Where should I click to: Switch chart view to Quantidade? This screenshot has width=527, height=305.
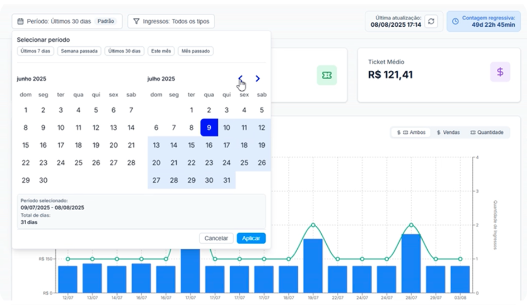click(487, 133)
